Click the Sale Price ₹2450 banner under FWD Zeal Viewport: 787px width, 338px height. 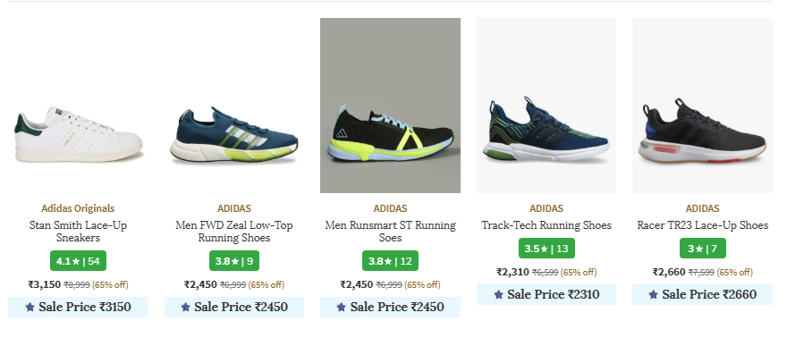234,307
